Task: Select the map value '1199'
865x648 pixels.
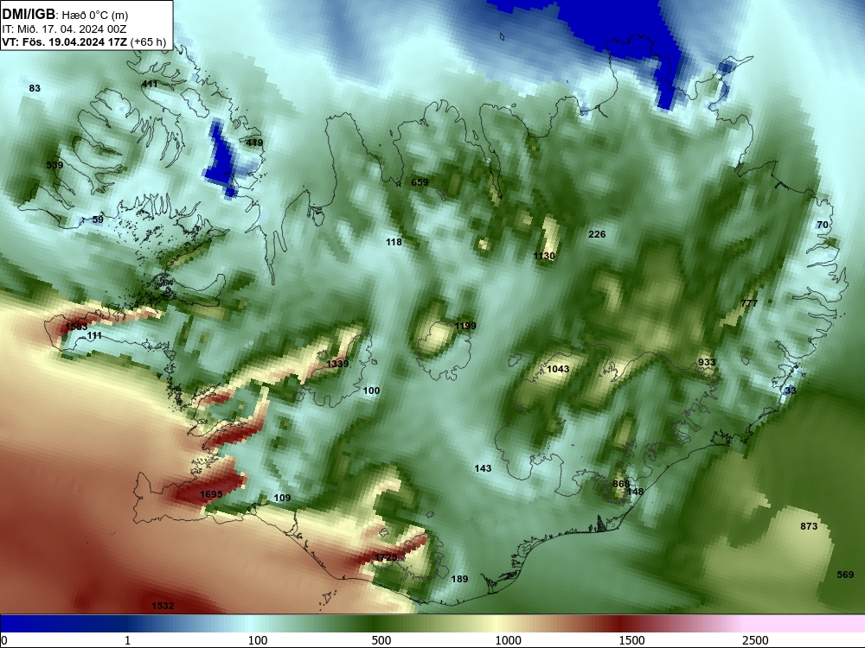Action: coord(465,326)
